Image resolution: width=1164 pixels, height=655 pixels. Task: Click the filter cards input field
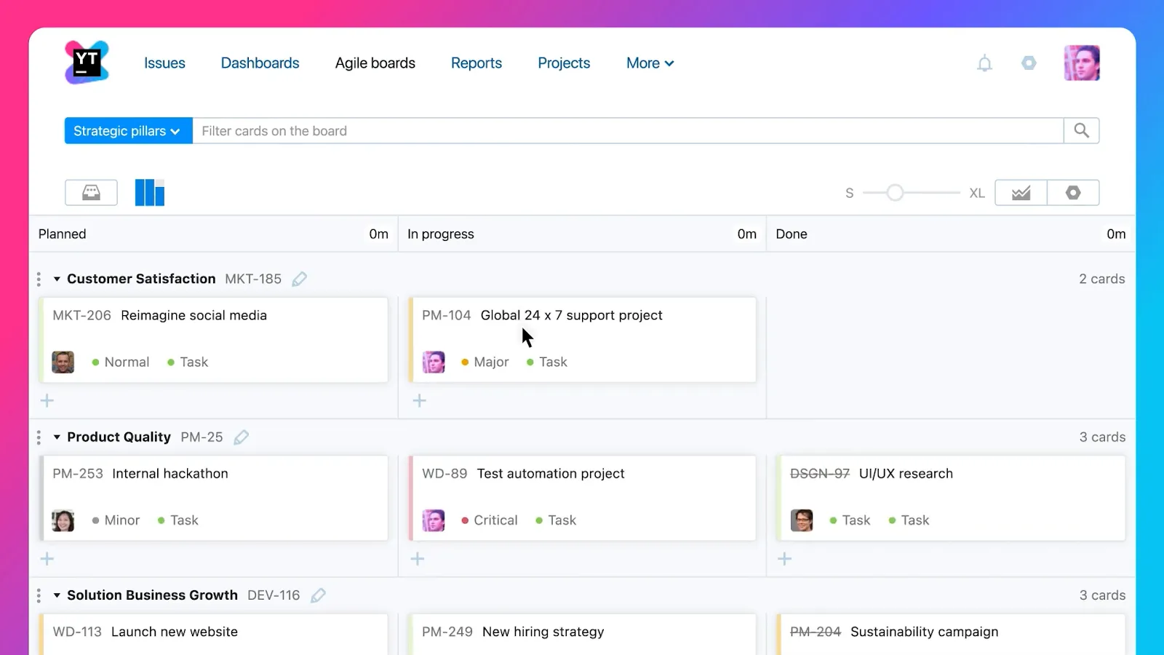[x=628, y=131]
